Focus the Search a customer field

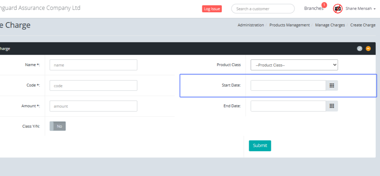pyautogui.click(x=263, y=9)
